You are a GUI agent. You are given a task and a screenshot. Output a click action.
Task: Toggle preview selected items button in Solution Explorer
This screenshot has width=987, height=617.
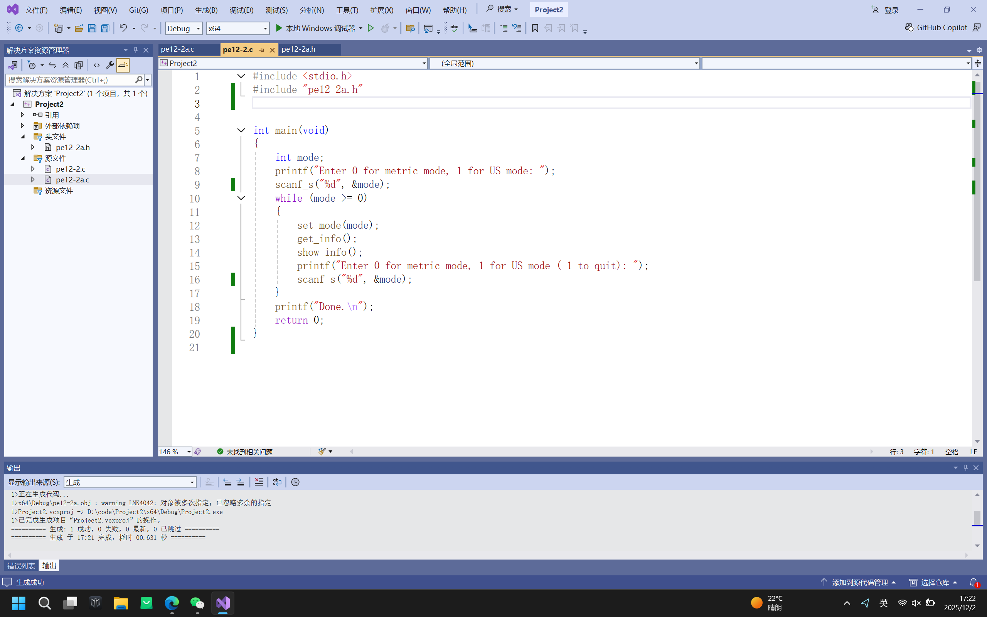(x=123, y=65)
